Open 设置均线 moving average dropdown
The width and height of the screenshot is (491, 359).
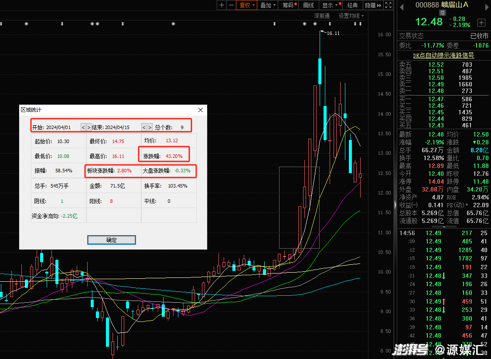click(351, 16)
